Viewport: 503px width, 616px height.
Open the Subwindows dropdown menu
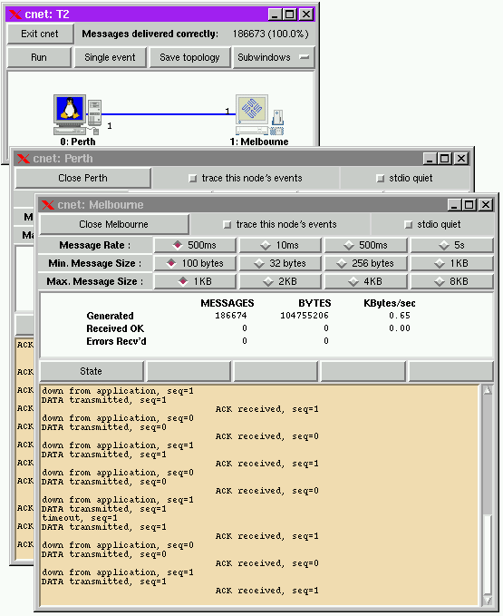(274, 57)
